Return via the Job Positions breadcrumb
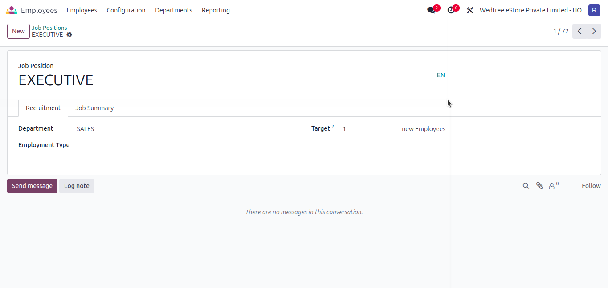 click(49, 28)
